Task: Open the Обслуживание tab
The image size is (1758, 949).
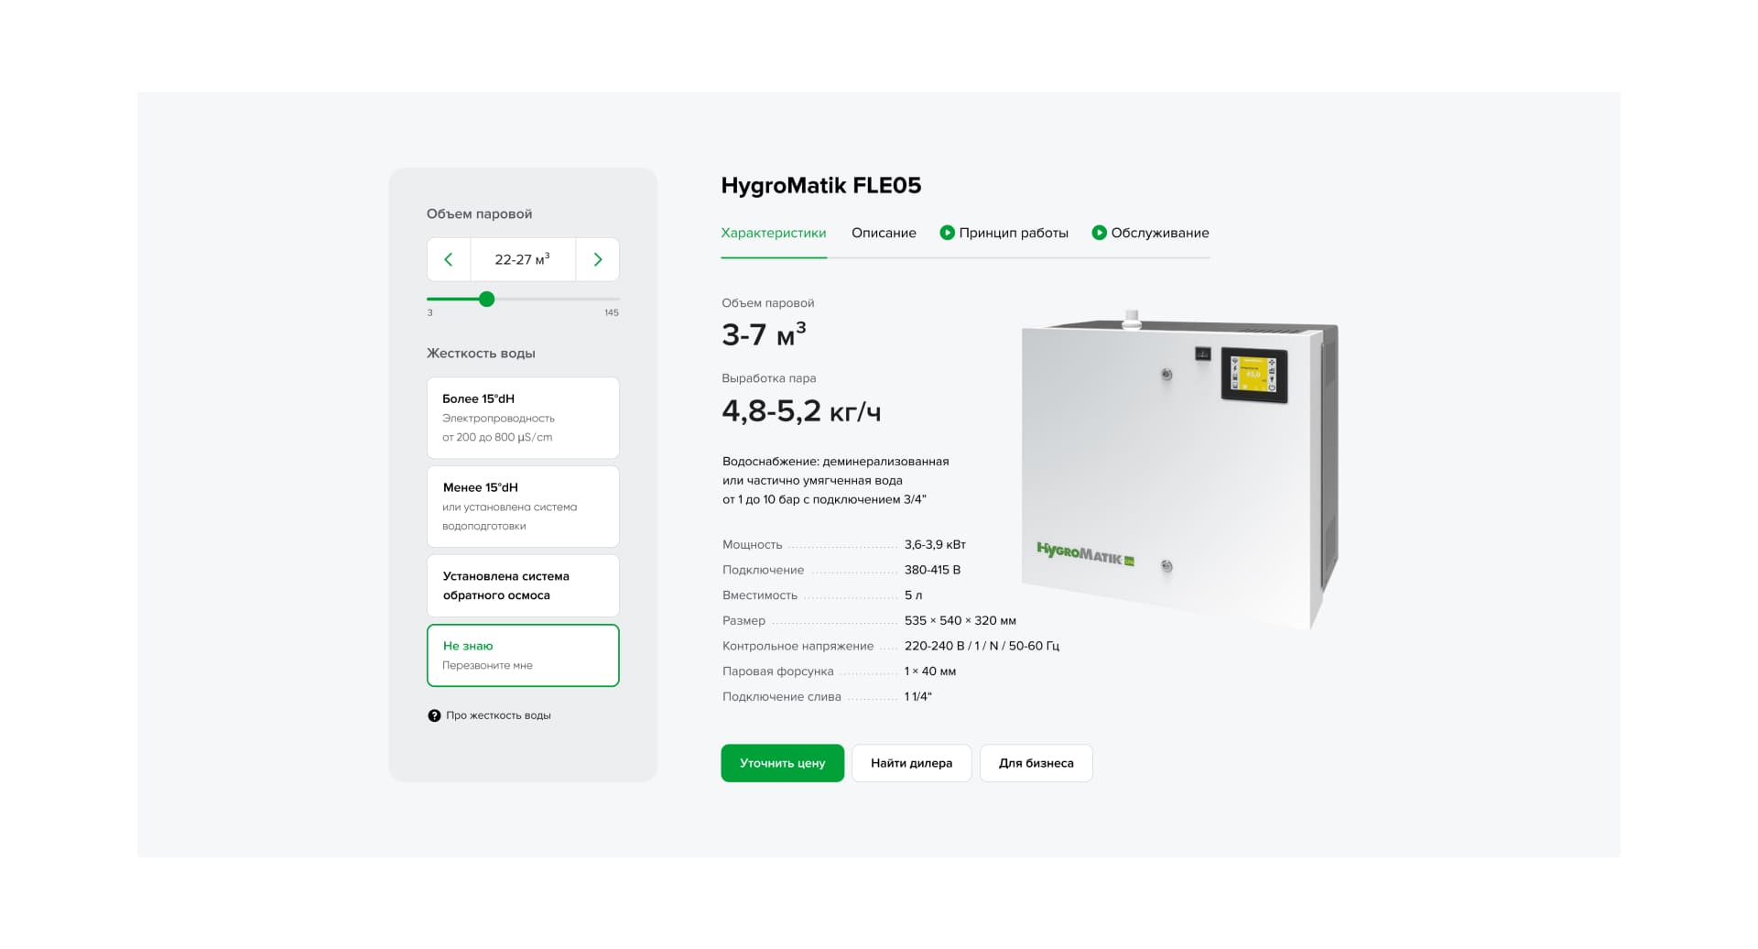Action: tap(1160, 232)
